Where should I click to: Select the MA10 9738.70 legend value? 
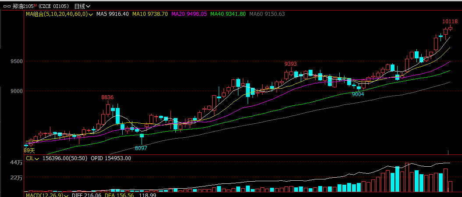tap(150, 14)
